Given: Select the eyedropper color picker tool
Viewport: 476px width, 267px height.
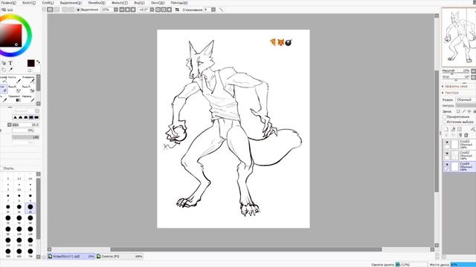Looking at the screenshot, I should point(10,70).
